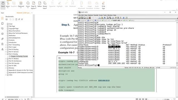Expand Part III: Routing bookmark
This screenshot has width=178, height=100.
coord(6,49)
